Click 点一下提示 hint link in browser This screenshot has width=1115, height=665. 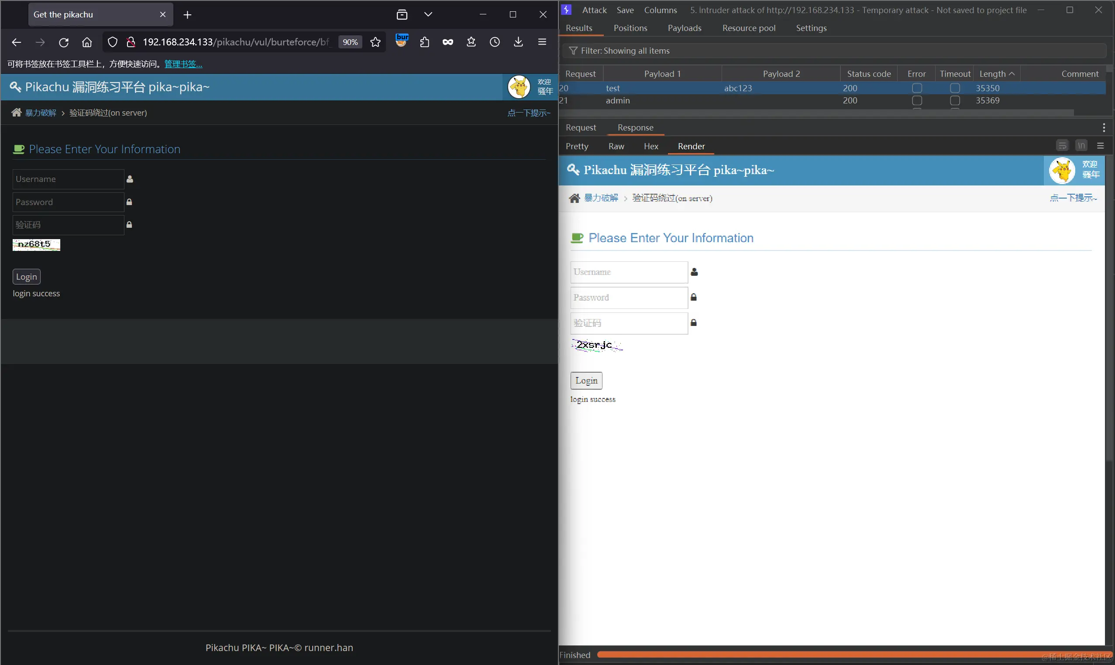529,113
